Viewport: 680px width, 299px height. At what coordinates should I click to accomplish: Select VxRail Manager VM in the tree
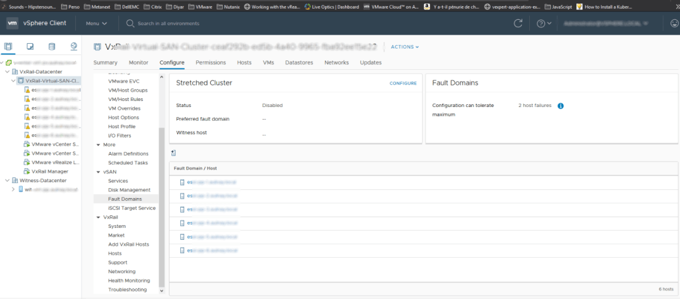50,171
